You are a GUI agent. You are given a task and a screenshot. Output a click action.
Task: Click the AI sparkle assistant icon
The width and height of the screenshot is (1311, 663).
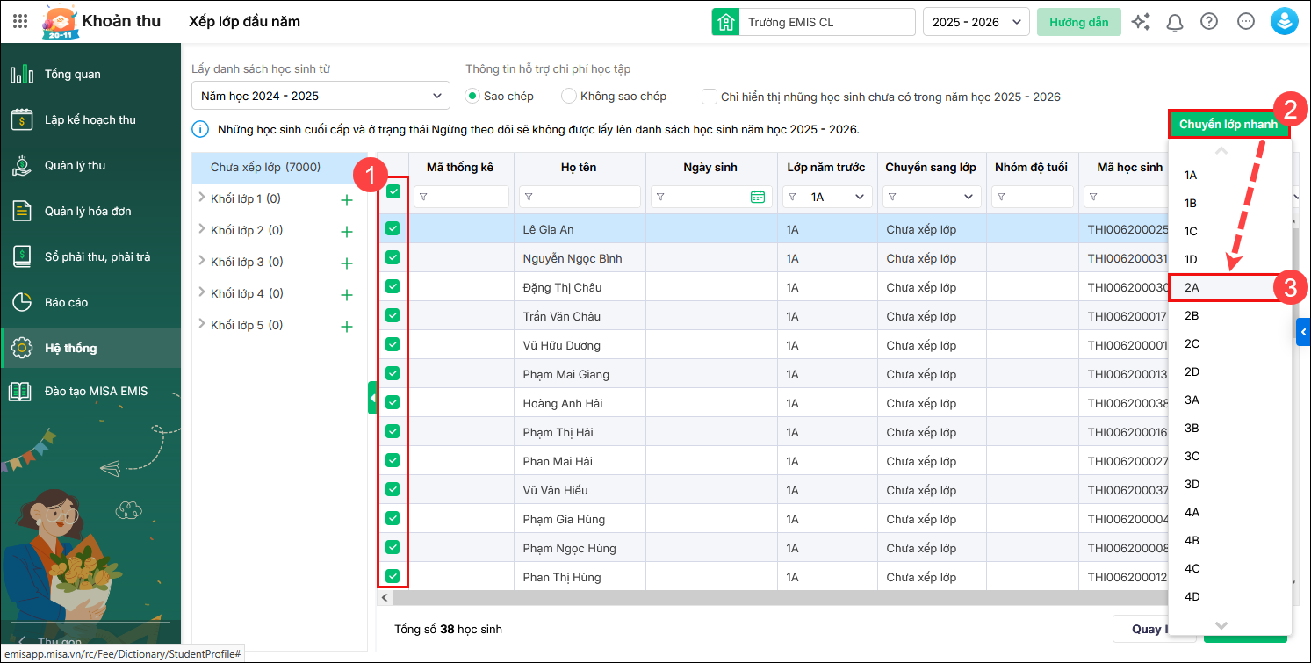pyautogui.click(x=1141, y=22)
